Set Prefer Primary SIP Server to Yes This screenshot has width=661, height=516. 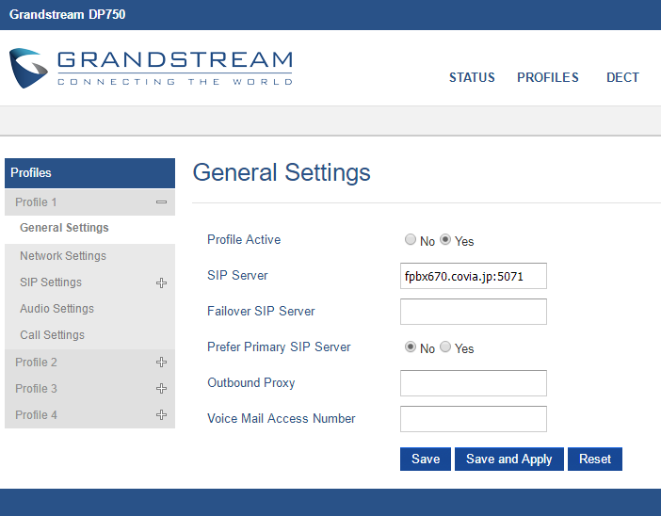(x=445, y=347)
